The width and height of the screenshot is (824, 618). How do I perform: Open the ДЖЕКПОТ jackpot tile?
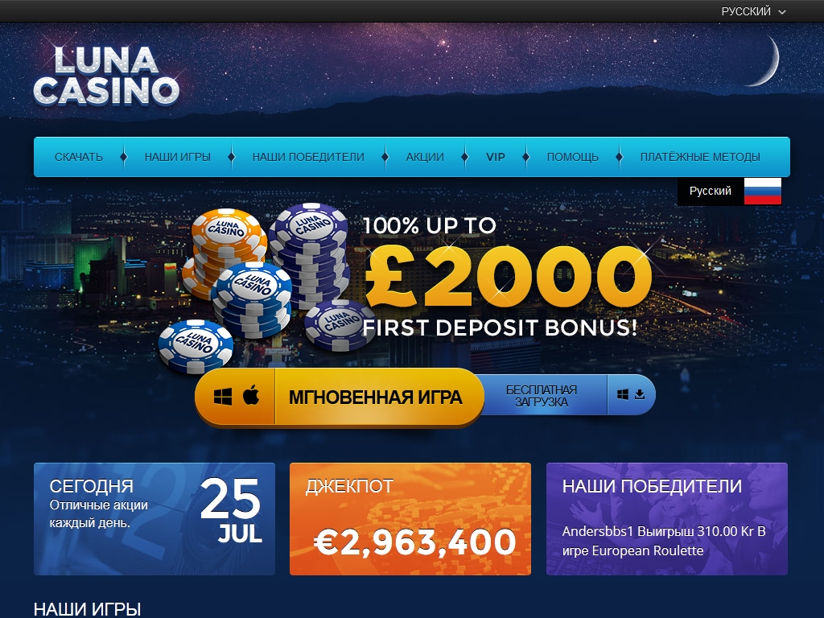410,519
